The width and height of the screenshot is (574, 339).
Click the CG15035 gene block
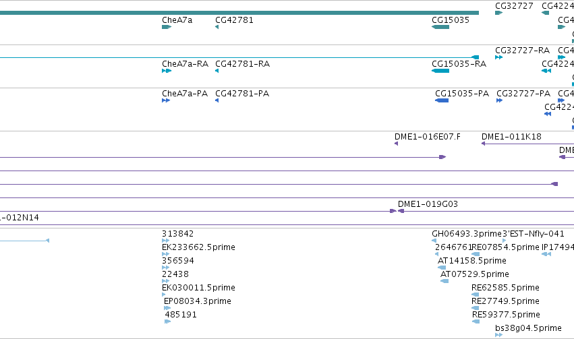(440, 27)
